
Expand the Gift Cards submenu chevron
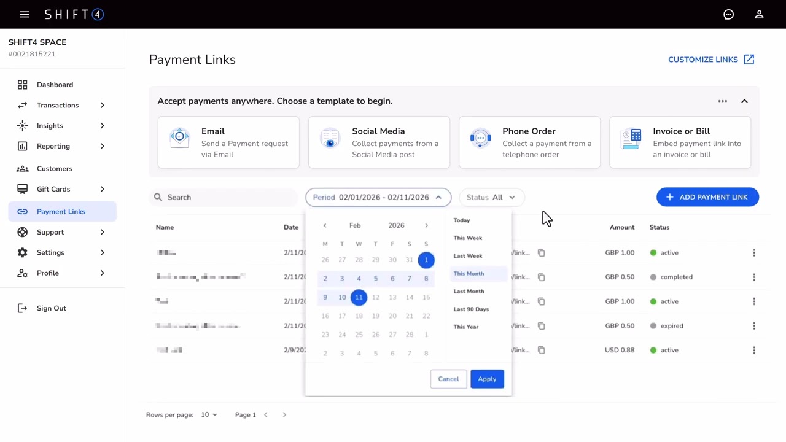[x=103, y=189]
